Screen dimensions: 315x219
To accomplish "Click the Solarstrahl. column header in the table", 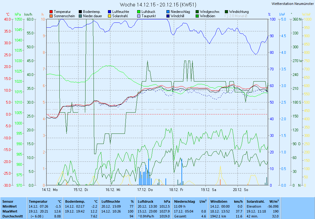I will (x=256, y=201).
